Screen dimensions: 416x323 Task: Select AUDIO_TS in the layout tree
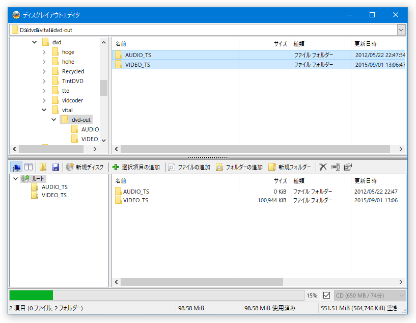[54, 187]
